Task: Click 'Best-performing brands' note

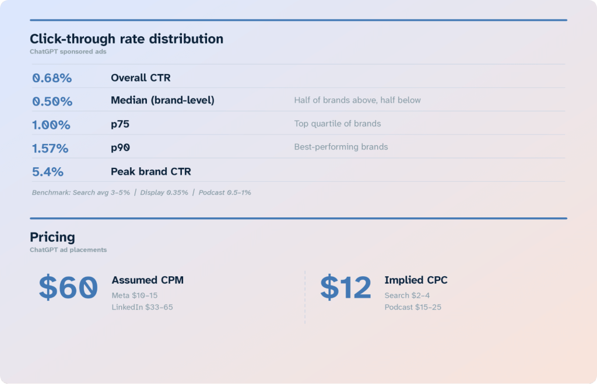Action: point(340,147)
